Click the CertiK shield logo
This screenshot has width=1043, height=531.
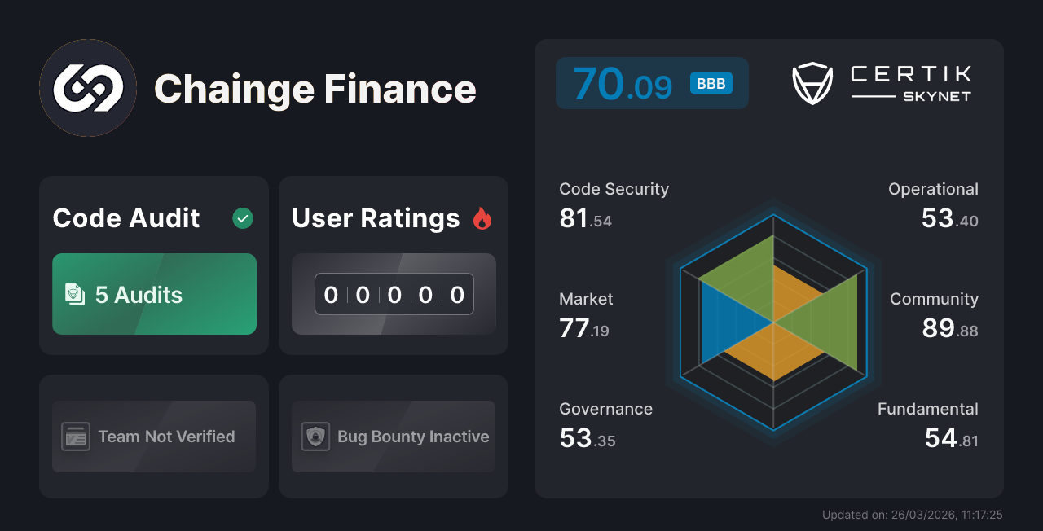click(812, 82)
